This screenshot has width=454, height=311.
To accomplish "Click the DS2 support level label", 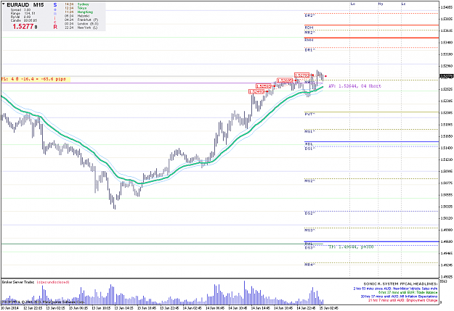I will [309, 213].
